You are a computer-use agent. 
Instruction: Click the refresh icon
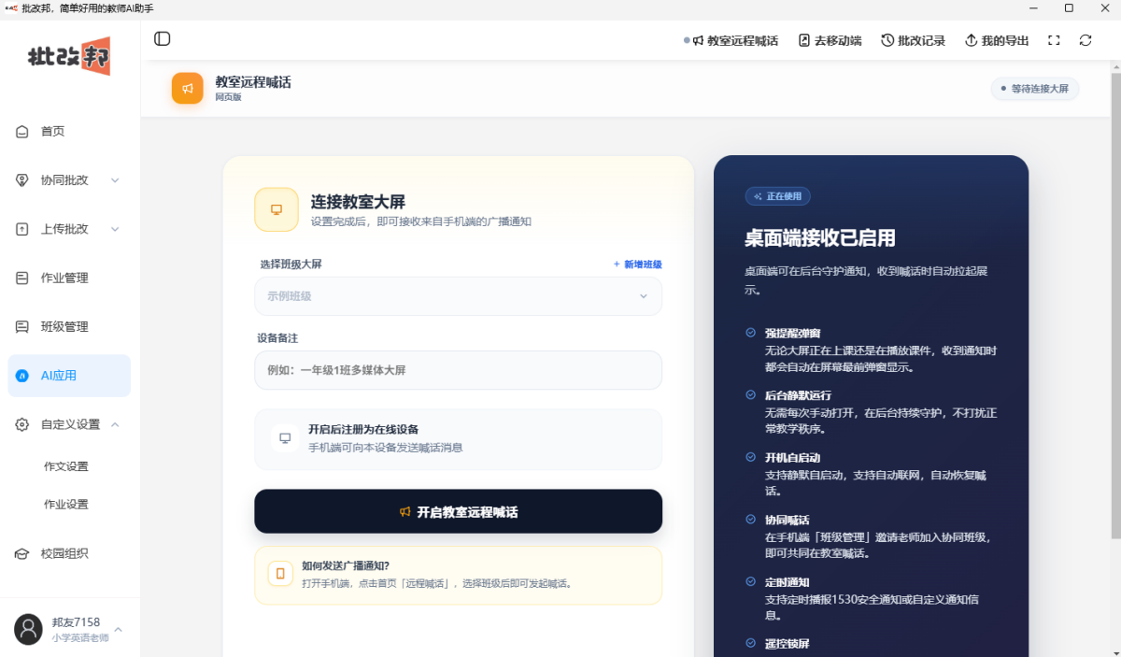pyautogui.click(x=1086, y=41)
